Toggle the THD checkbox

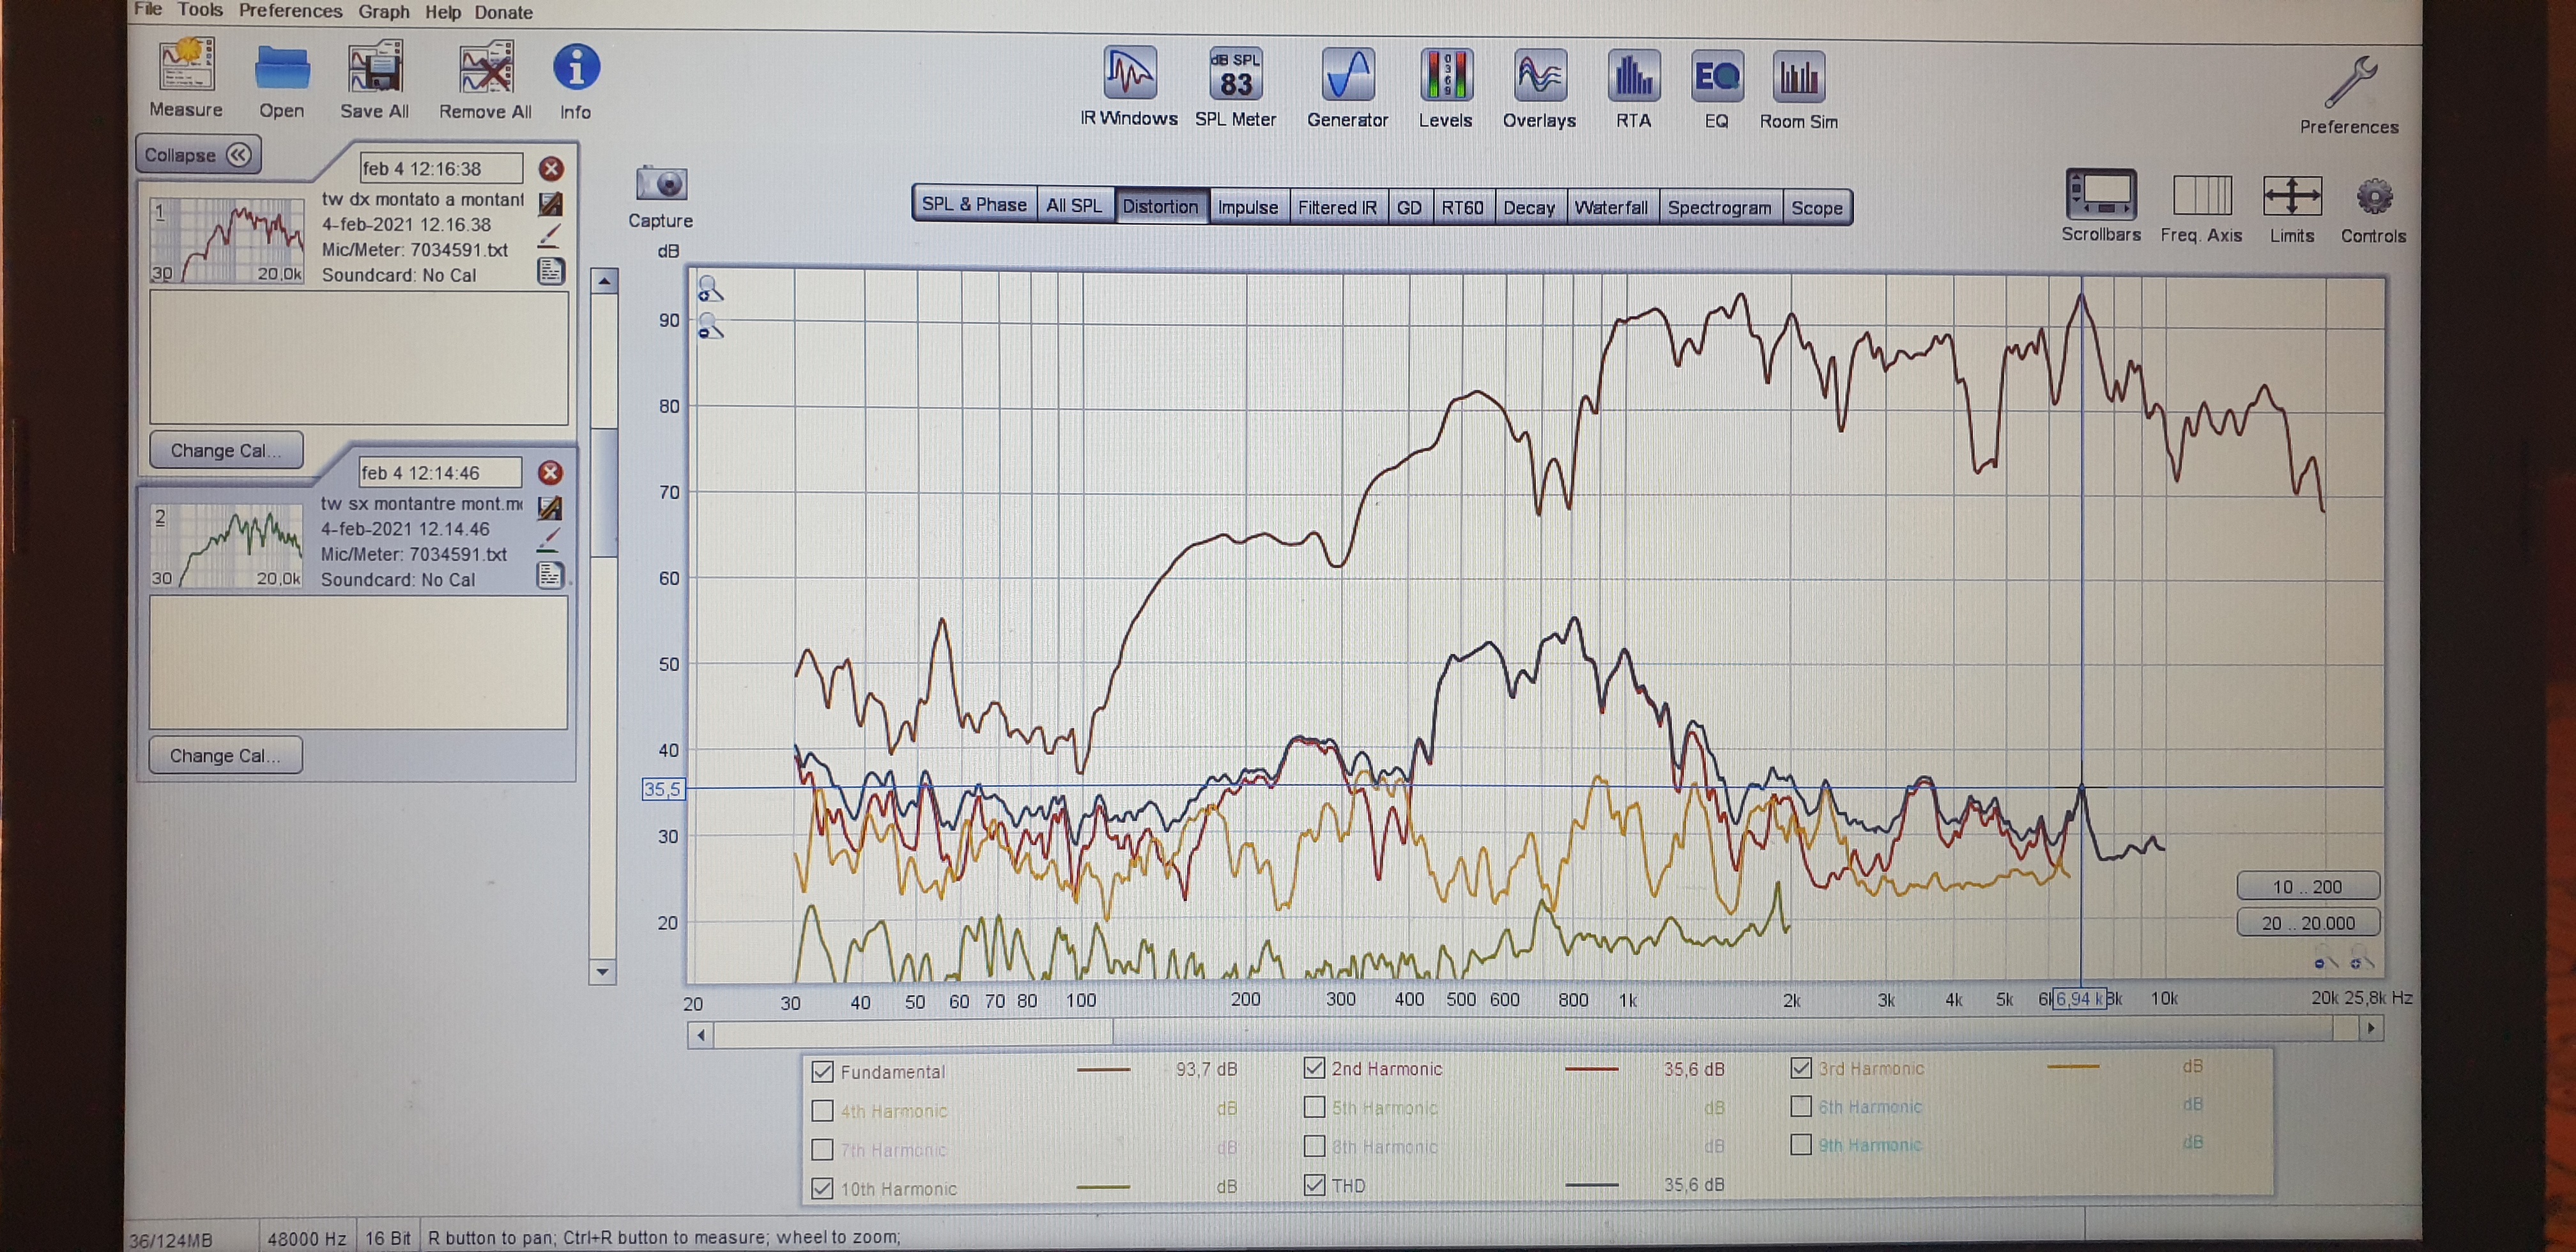coord(1314,1185)
